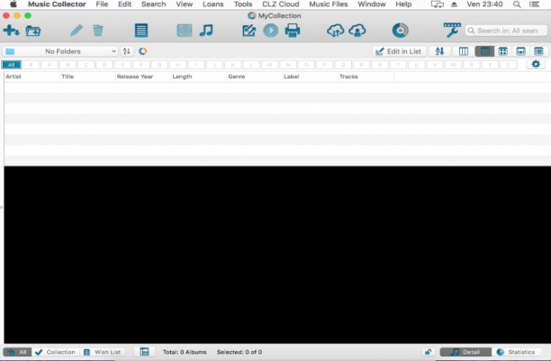Select the All filter in status bar
The height and width of the screenshot is (361, 551).
[17, 352]
